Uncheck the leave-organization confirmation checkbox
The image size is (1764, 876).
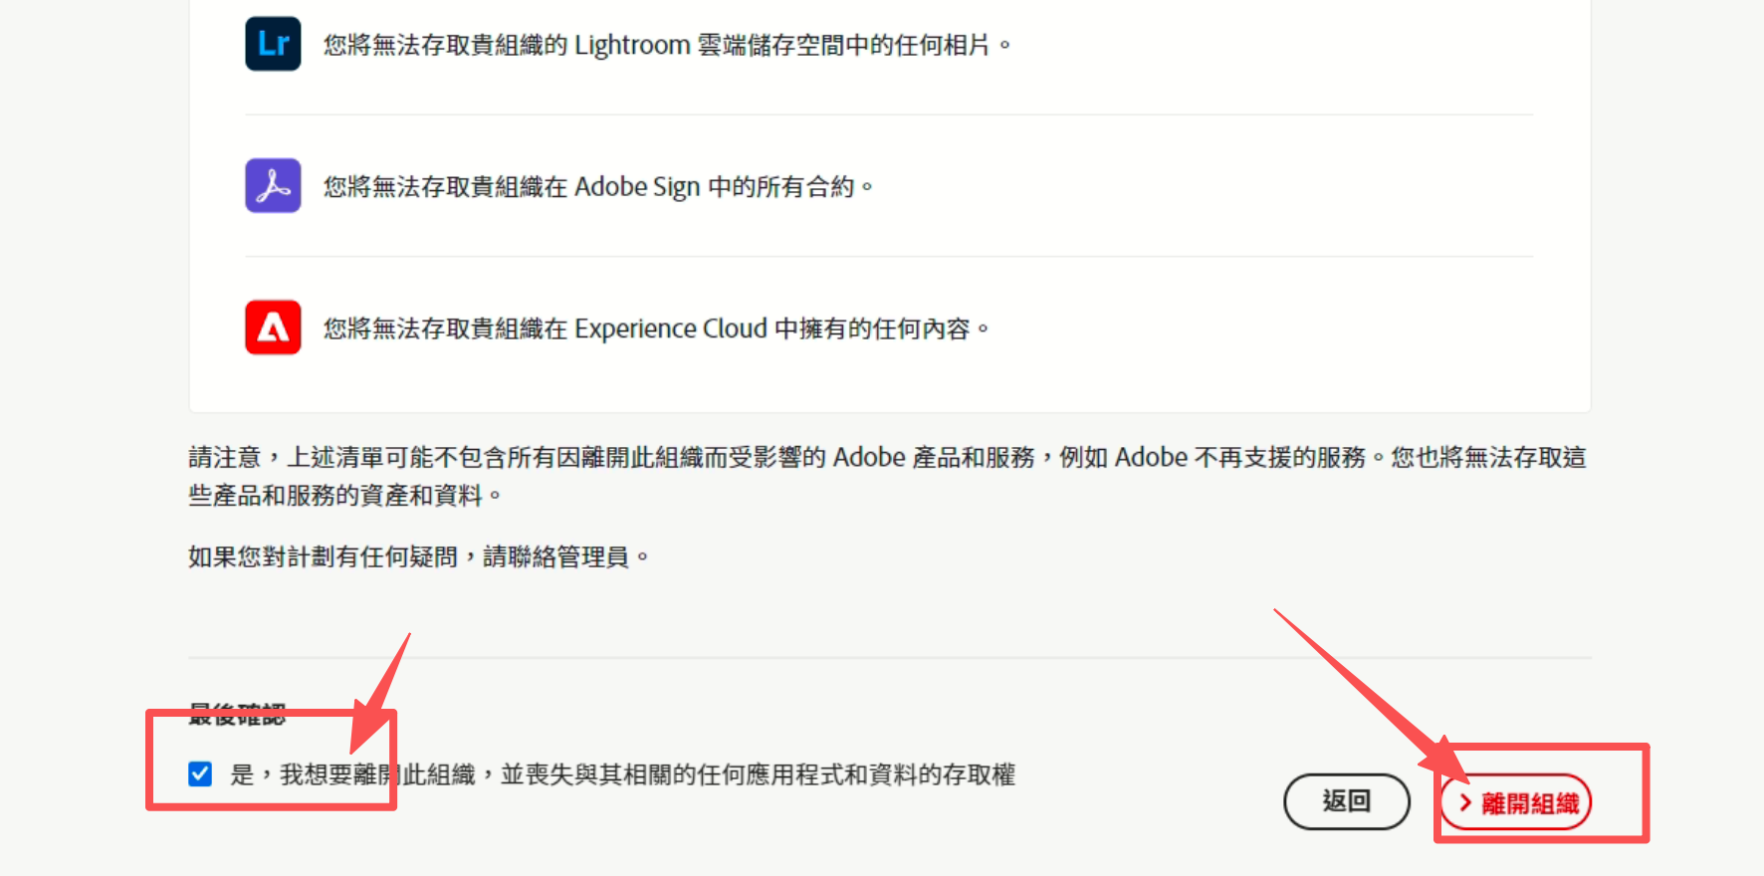[x=200, y=774]
